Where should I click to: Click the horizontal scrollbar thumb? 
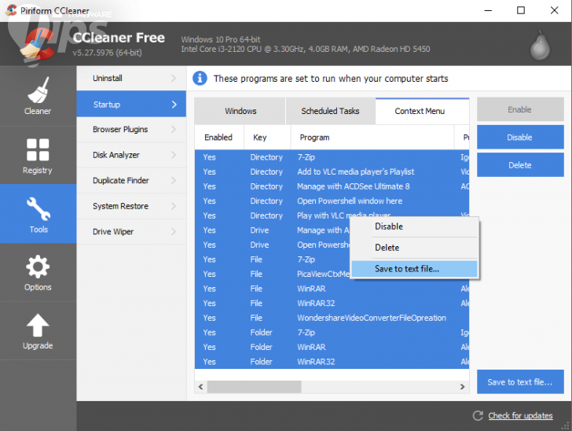pos(255,386)
